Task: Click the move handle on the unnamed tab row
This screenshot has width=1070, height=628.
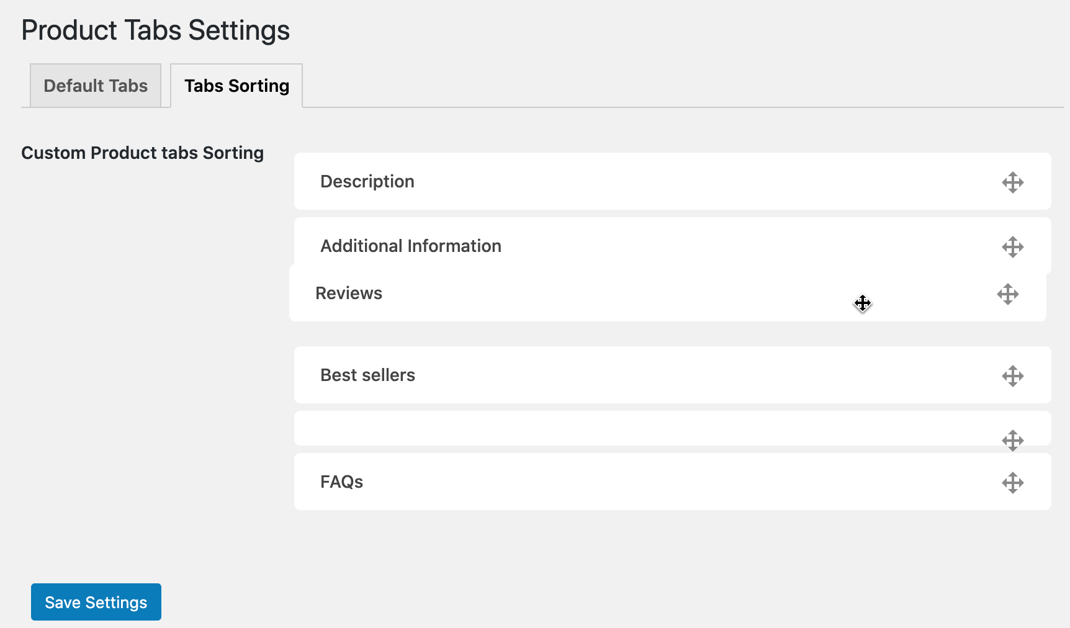Action: click(x=1012, y=441)
